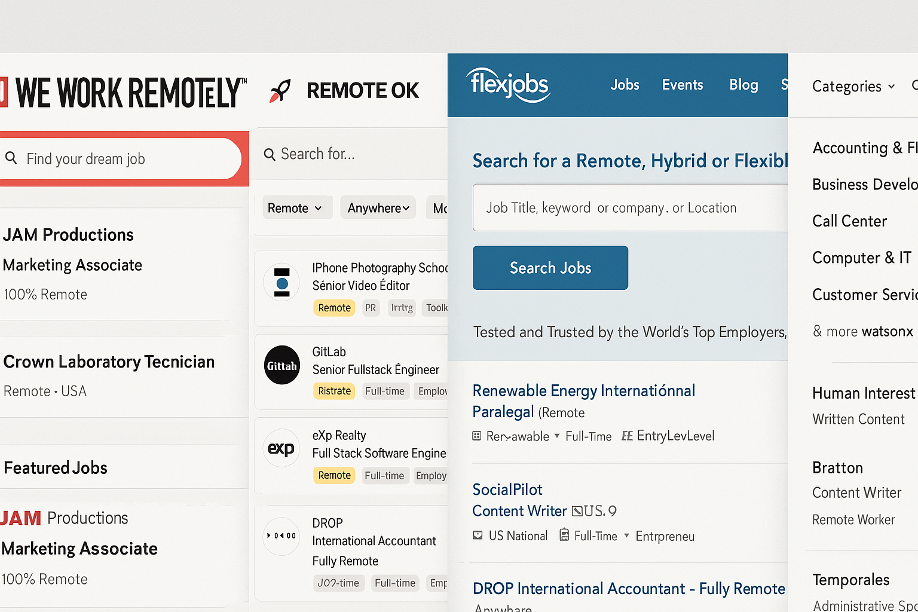Click Ristrate tag on GitLab listing
This screenshot has width=918, height=612.
334,391
